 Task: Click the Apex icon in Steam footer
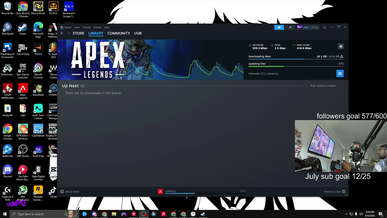pyautogui.click(x=161, y=191)
